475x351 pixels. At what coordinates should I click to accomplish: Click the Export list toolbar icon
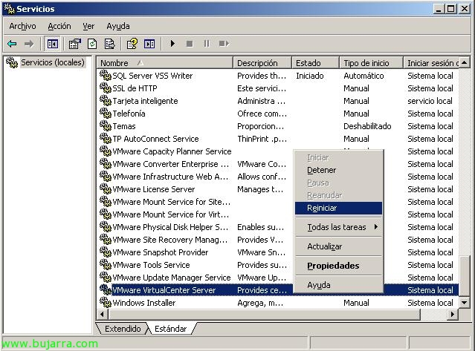(109, 44)
